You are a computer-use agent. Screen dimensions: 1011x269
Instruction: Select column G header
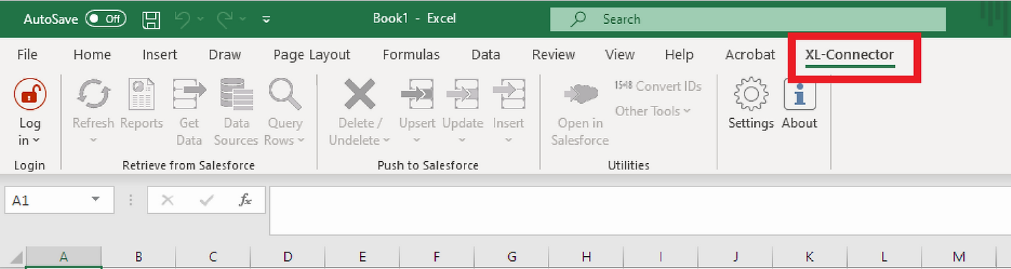coord(512,257)
